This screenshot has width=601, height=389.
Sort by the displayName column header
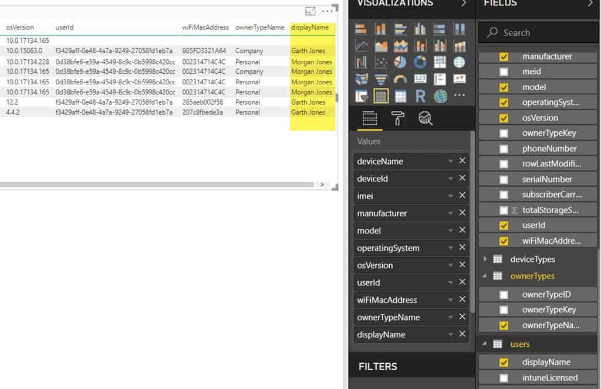pyautogui.click(x=310, y=28)
